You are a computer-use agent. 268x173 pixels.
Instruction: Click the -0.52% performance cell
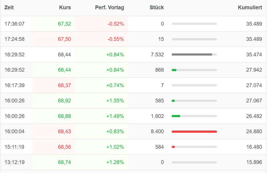(116, 24)
